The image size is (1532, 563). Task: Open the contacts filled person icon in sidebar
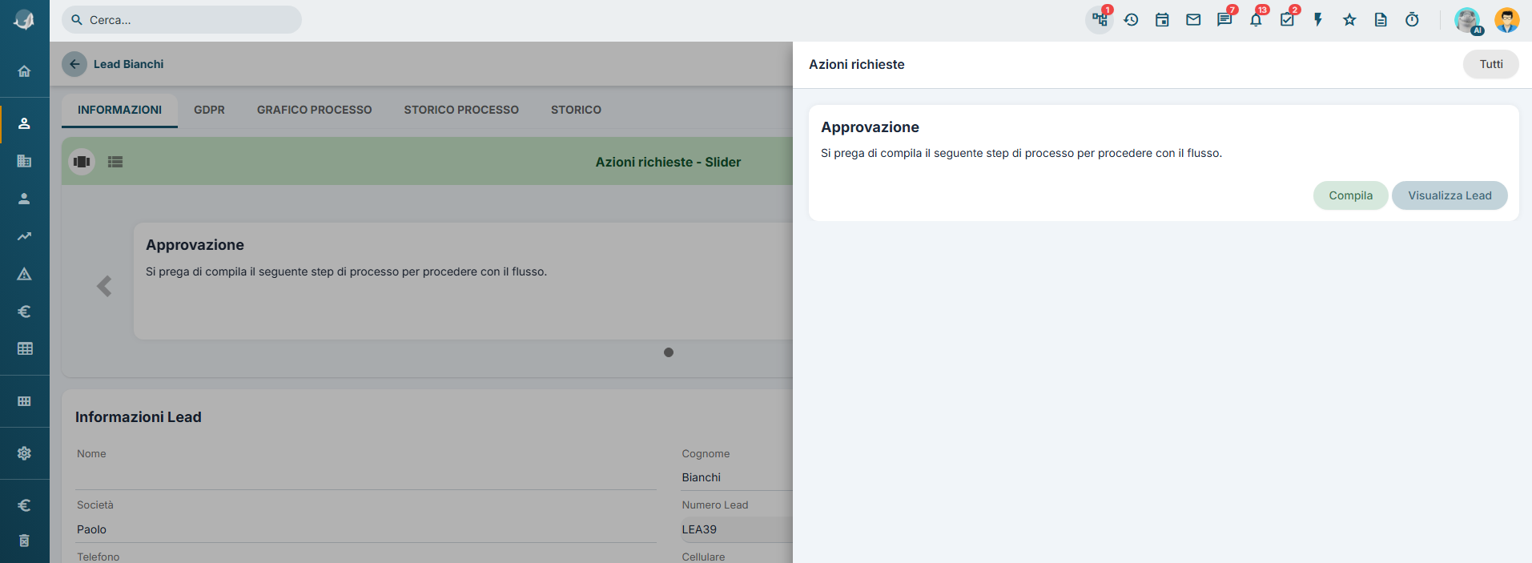[x=24, y=199]
